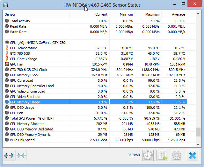
Task: Click the gauge icon beside PCIe Link Speed
Action: tap(7, 140)
